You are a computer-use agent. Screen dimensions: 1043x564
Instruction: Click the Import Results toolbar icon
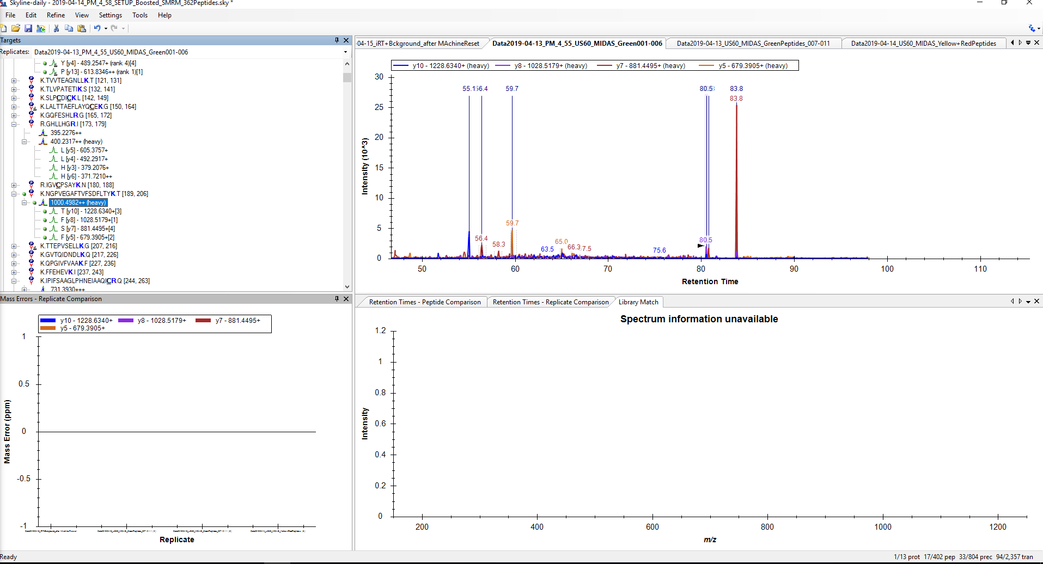click(x=41, y=28)
